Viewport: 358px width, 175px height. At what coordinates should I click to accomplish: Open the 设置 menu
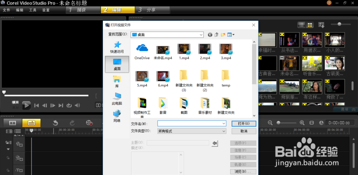[46, 10]
